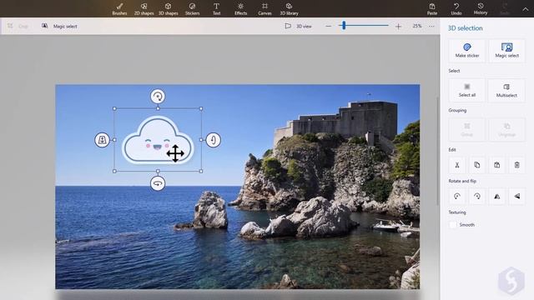Viewport: 534px width, 300px height.
Task: Click the Copy icon in Edit
Action: click(x=476, y=165)
